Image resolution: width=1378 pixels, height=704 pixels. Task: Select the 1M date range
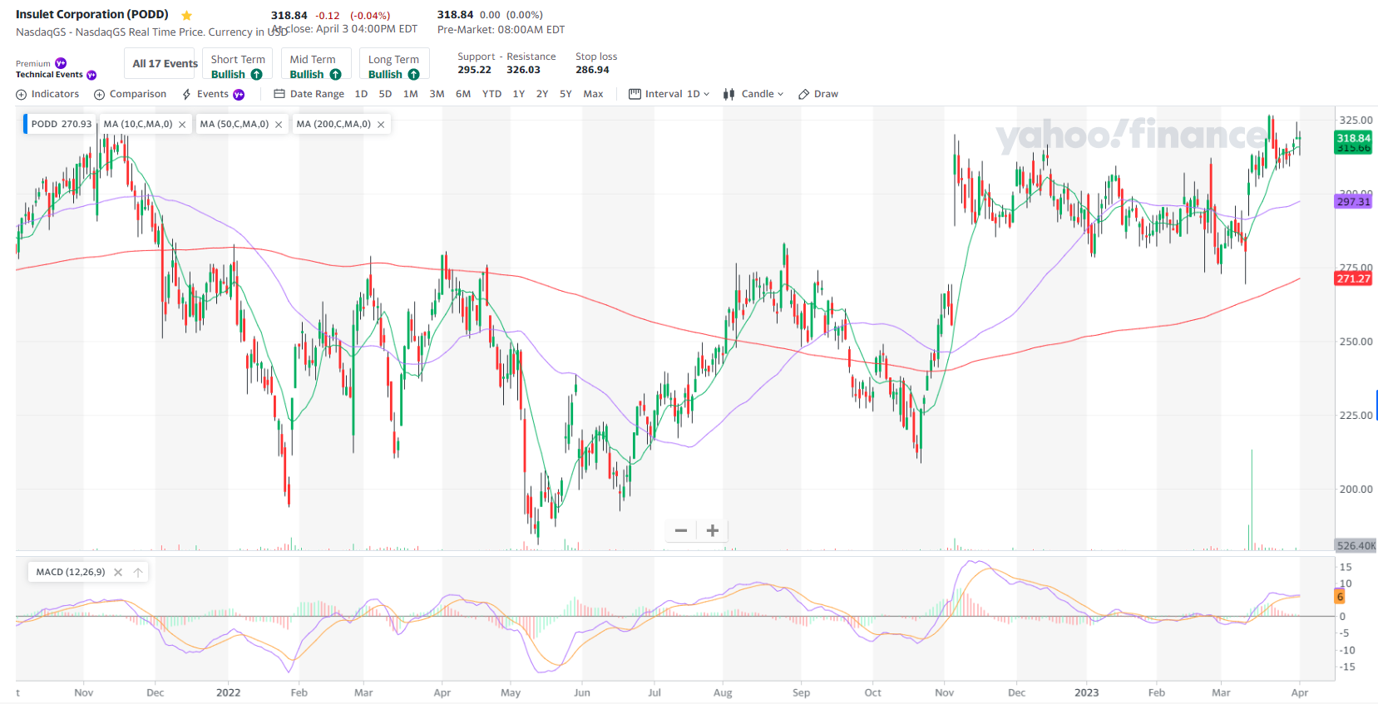point(411,94)
